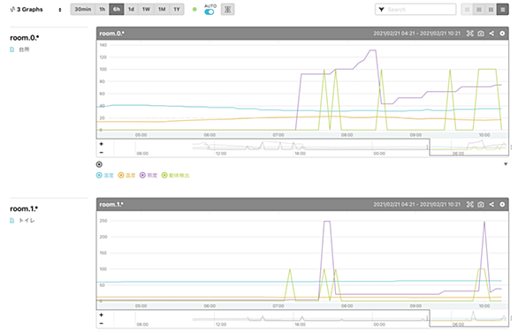This screenshot has height=332, width=518.
Task: Take a snapshot of the room.0 graph
Action: point(481,34)
